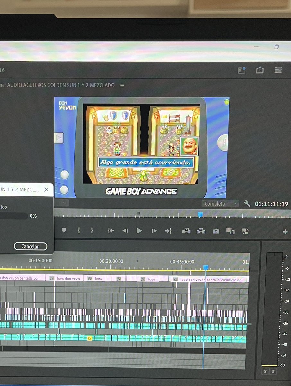Click the Program monitor ruler playhead

200,214
